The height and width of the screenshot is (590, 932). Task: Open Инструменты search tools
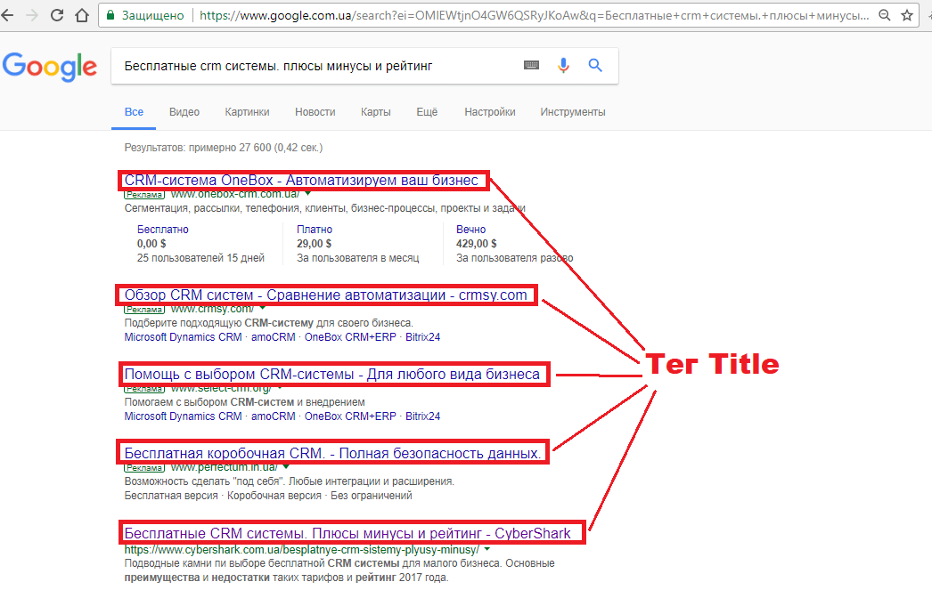[x=573, y=111]
